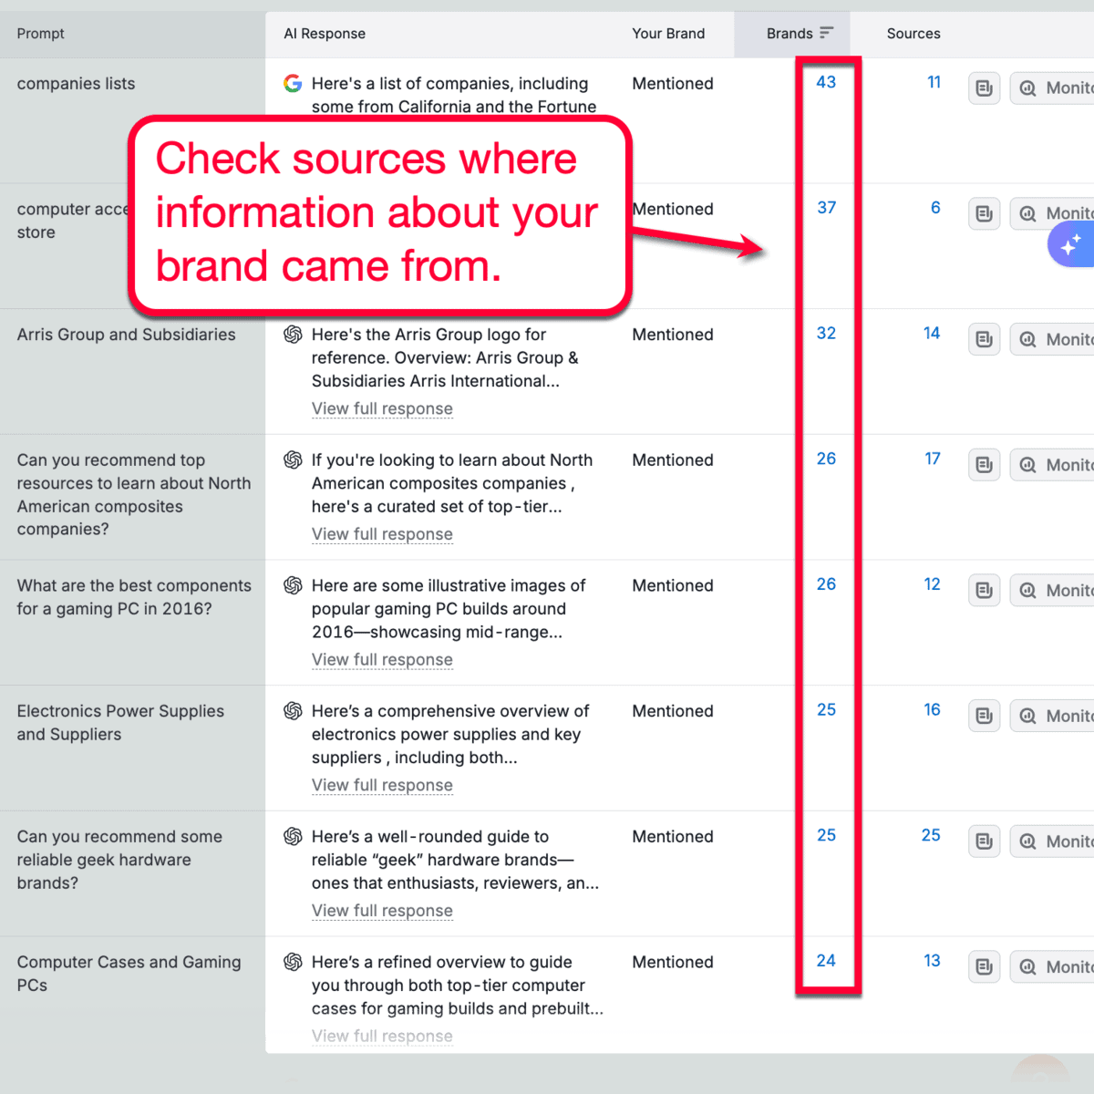The image size is (1094, 1094).
Task: Open the Prompt column header
Action: [40, 33]
